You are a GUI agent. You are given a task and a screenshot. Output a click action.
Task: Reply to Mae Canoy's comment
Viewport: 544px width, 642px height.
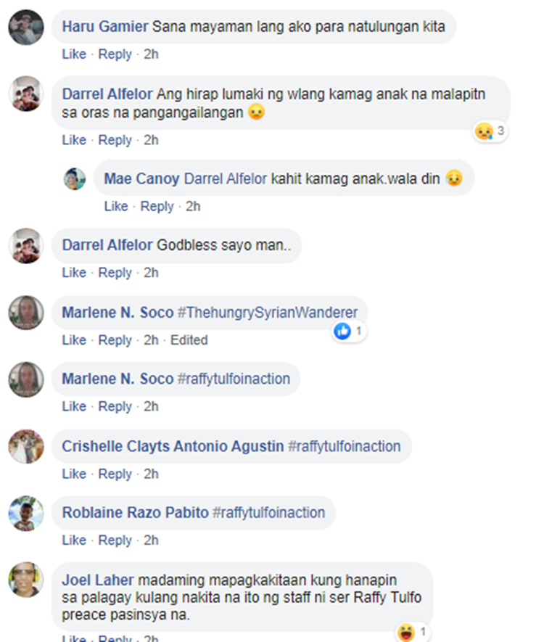click(x=157, y=206)
